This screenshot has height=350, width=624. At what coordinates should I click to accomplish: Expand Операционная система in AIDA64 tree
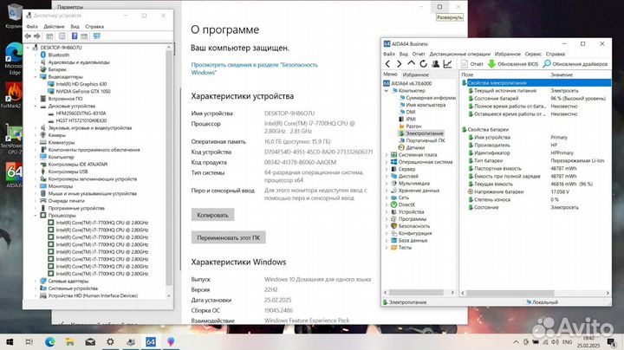click(x=386, y=162)
